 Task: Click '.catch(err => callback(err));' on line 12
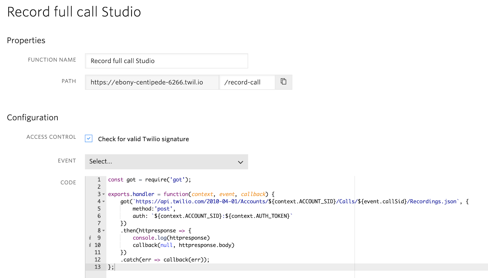[165, 260]
